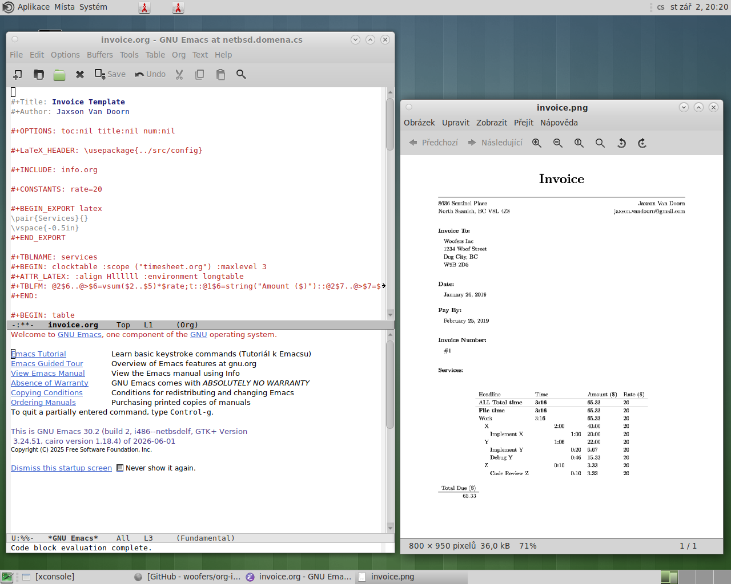731x584 pixels.
Task: Set image zoom to normal size (1:1)
Action: (x=579, y=143)
